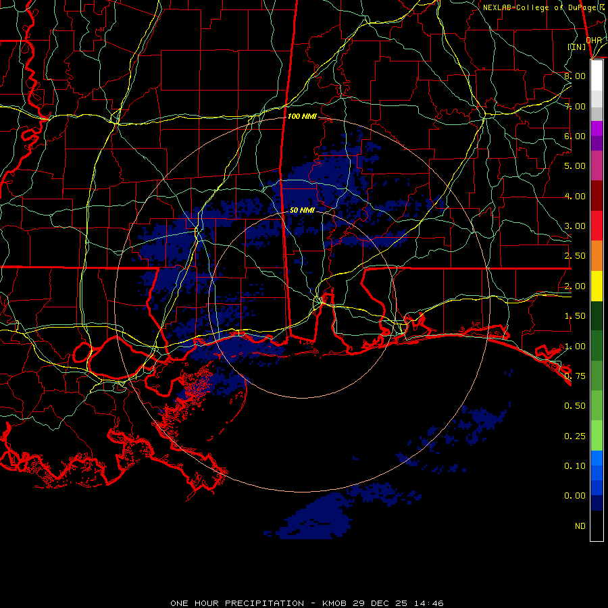Pick the lightest green swatch on the color scale
The image size is (608, 608).
597,436
